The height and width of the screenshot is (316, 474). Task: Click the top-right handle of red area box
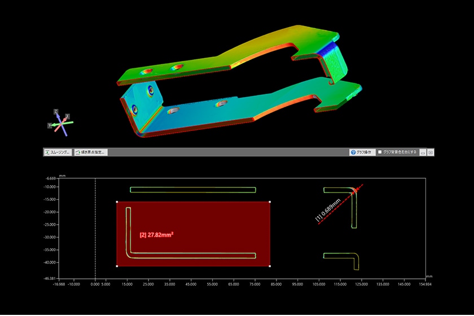click(270, 201)
